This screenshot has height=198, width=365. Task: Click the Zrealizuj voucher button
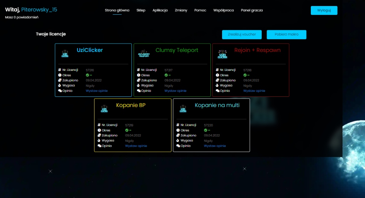pos(242,35)
